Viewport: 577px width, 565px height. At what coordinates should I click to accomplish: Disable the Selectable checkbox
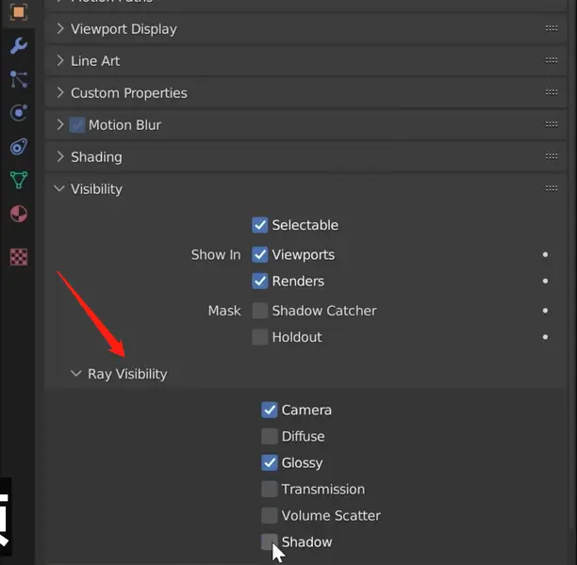click(260, 225)
